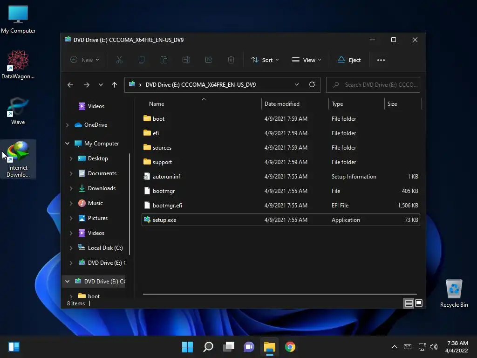The image size is (477, 358).
Task: Select the Recycle Bin desktop icon
Action: coord(454,293)
